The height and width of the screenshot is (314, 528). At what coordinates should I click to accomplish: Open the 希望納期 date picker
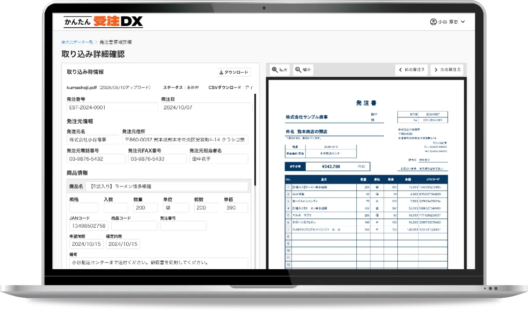[x=86, y=244]
